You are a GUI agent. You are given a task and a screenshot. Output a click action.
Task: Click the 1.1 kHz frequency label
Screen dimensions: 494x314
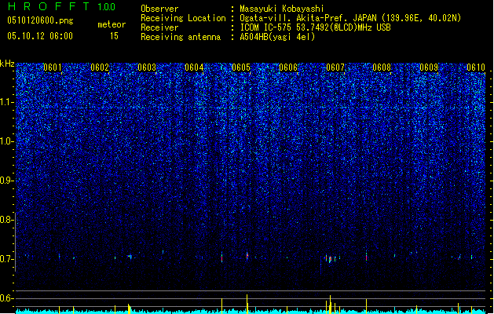tap(6, 102)
